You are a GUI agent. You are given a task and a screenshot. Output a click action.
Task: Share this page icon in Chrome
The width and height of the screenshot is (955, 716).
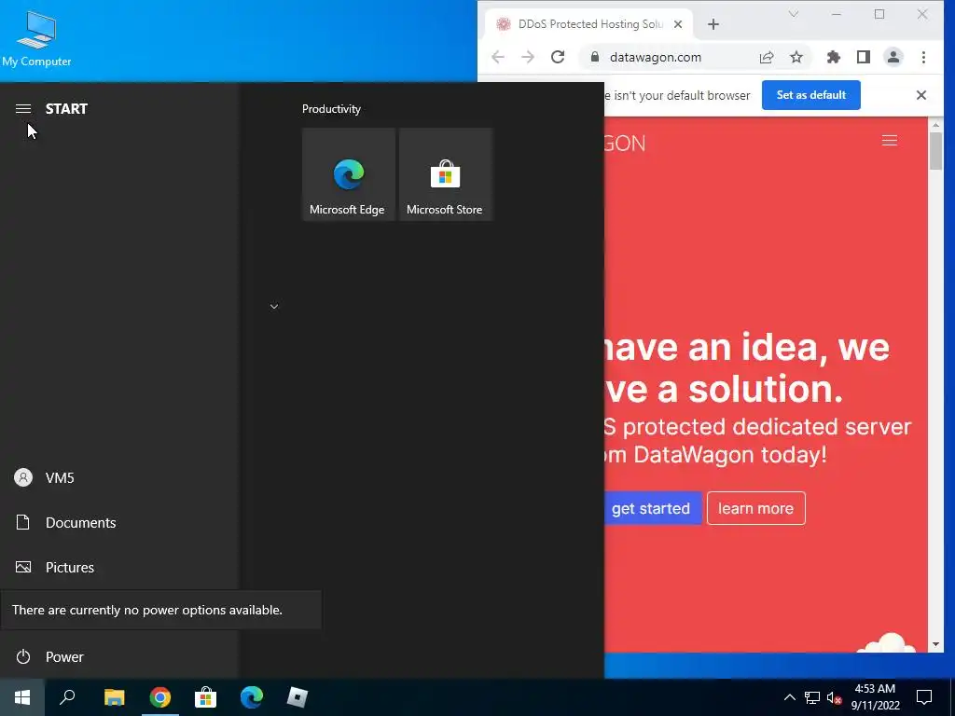coord(767,57)
